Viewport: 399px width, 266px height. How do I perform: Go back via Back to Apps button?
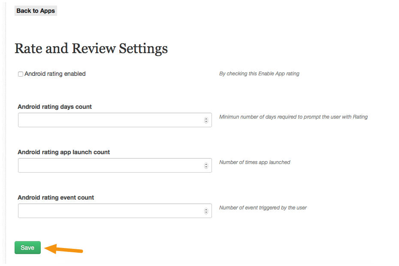(36, 11)
